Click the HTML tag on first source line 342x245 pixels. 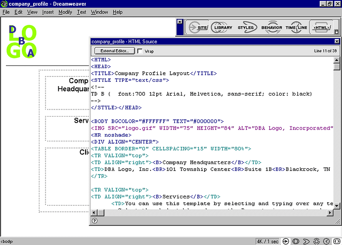point(101,59)
